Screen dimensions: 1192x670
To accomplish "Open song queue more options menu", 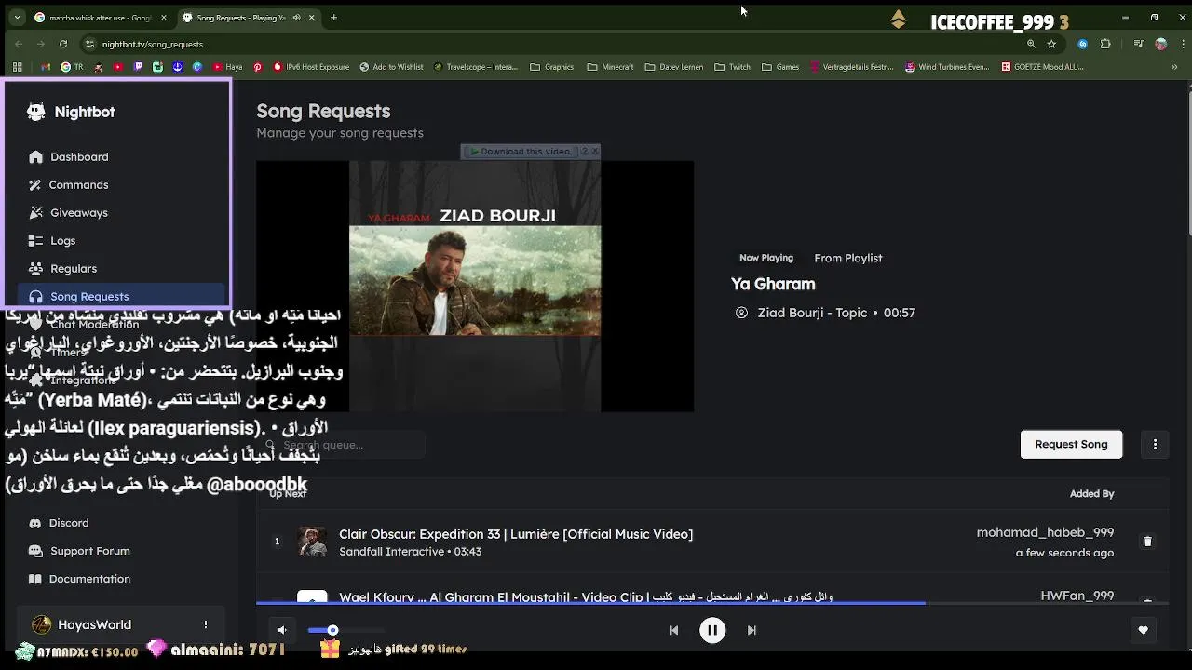I will tap(1155, 444).
